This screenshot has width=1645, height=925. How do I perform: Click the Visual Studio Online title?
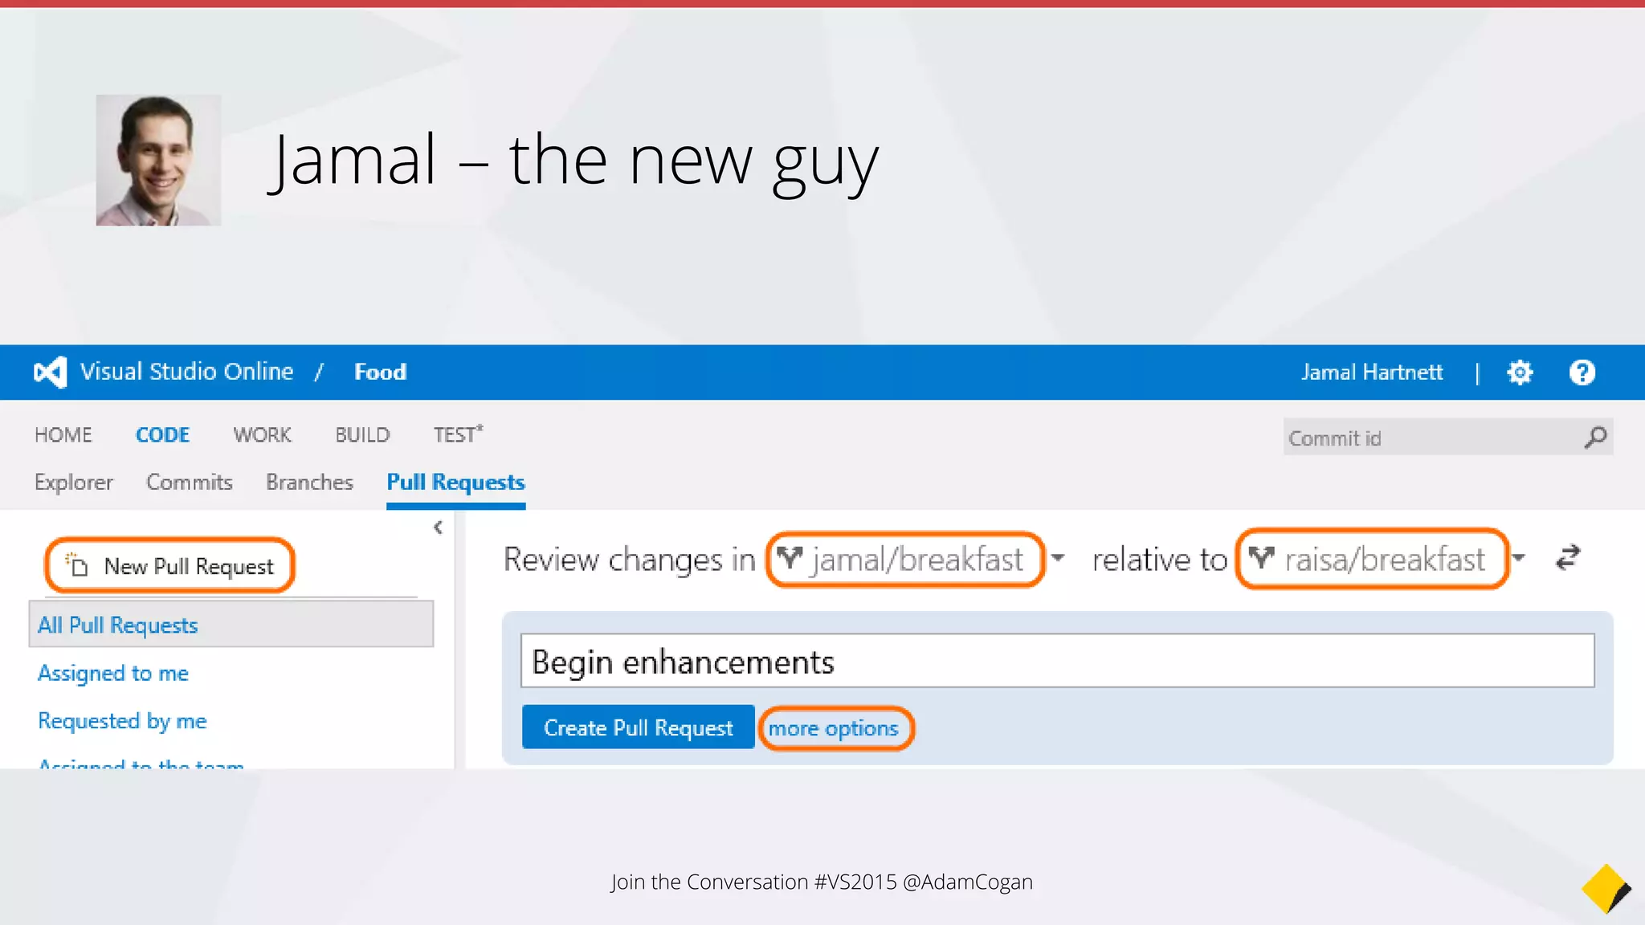pyautogui.click(x=186, y=372)
